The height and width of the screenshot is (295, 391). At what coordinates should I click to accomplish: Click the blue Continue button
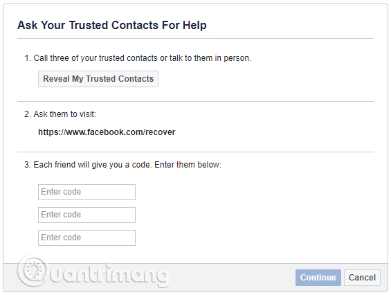coord(318,277)
